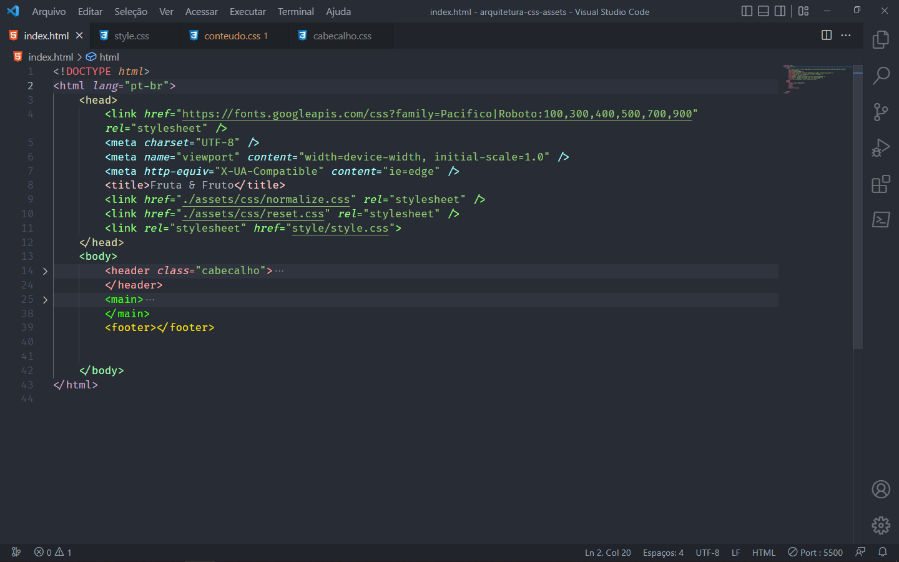Click the remote window icon in status bar
This screenshot has width=899, height=562.
point(16,552)
